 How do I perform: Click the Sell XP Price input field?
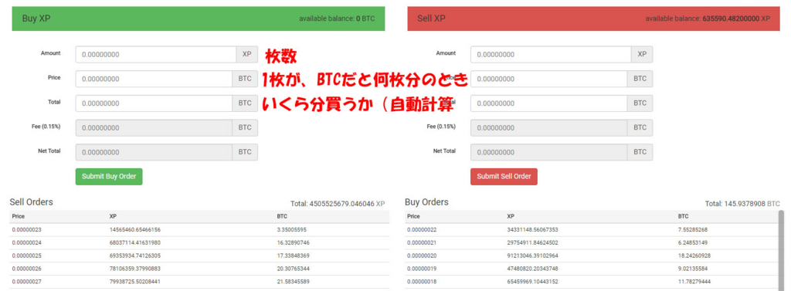[x=549, y=79]
